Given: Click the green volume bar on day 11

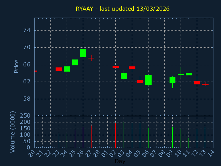Looking at the screenshot, I should 189,142.
